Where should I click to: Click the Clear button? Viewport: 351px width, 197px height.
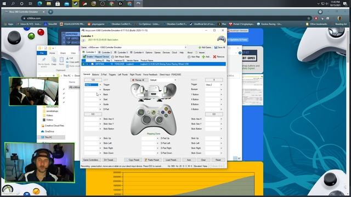point(203,160)
